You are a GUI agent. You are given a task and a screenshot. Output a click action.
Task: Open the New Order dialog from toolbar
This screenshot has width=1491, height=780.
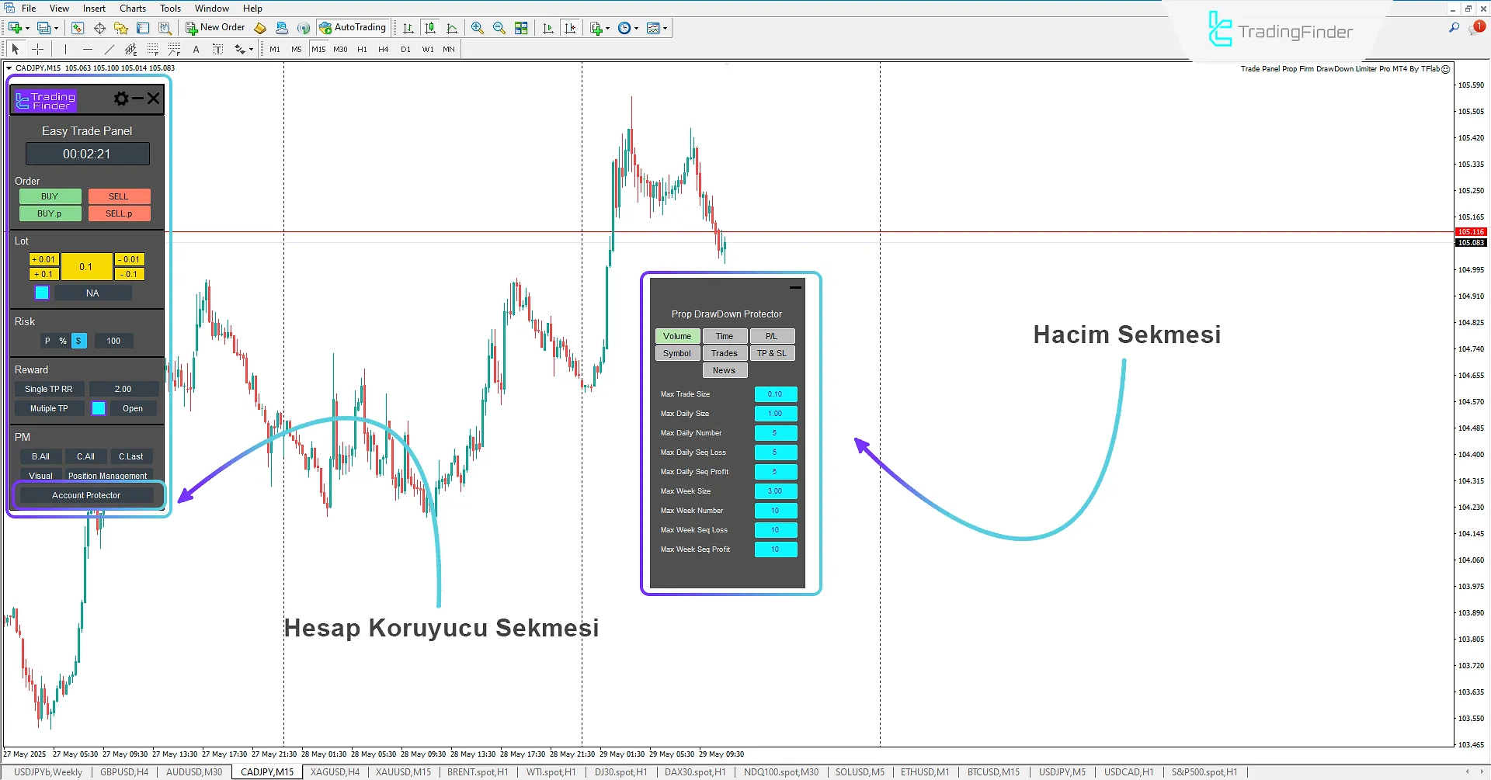[216, 27]
